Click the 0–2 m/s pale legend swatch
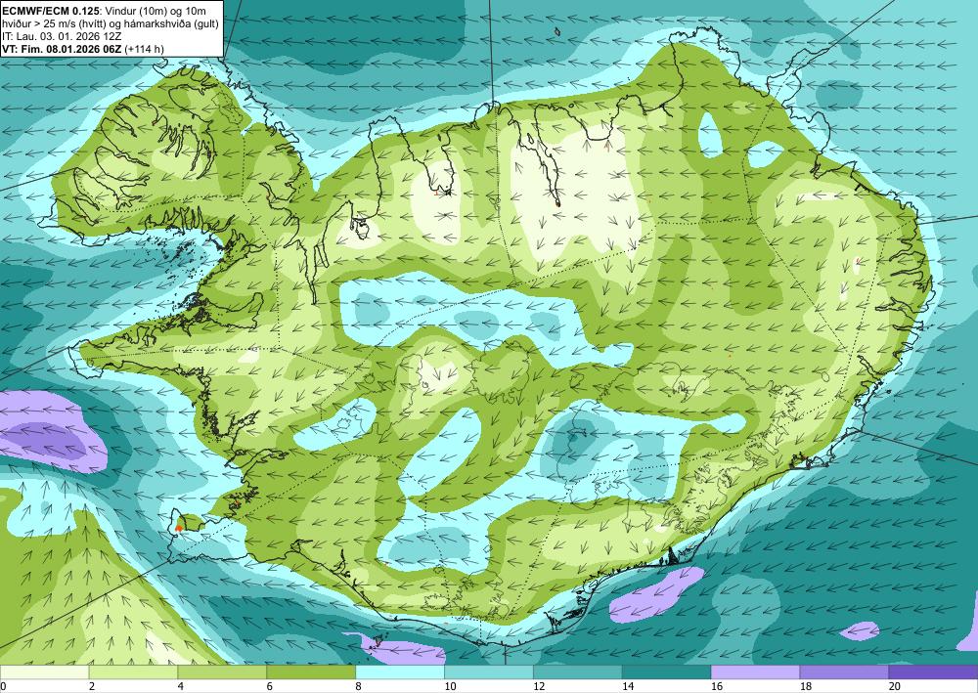Screen dimensions: 978x693 pos(44,672)
